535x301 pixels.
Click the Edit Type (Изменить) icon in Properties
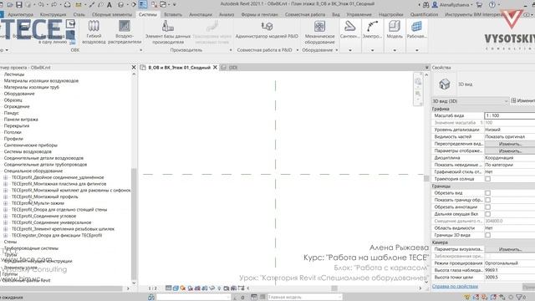pos(513,100)
